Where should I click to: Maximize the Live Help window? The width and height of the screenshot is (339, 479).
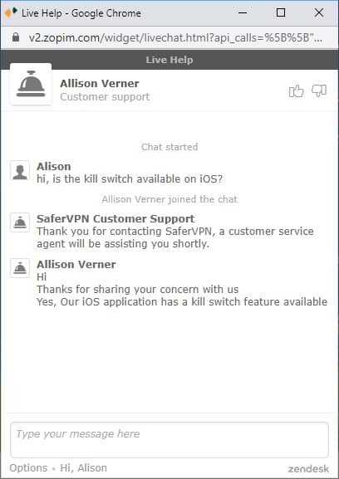point(281,12)
